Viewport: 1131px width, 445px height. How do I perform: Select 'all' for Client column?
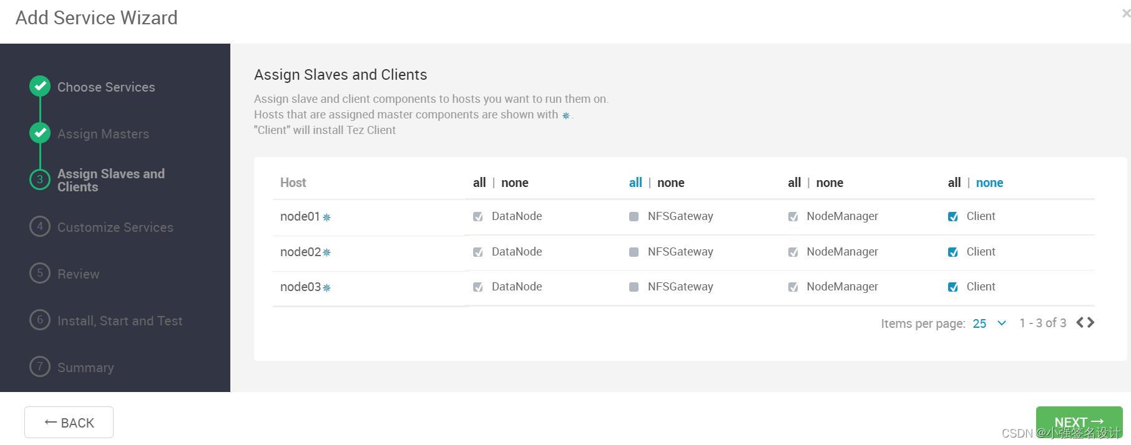(x=954, y=183)
